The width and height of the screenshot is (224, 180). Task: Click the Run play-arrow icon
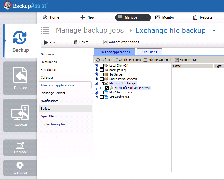pos(46,42)
